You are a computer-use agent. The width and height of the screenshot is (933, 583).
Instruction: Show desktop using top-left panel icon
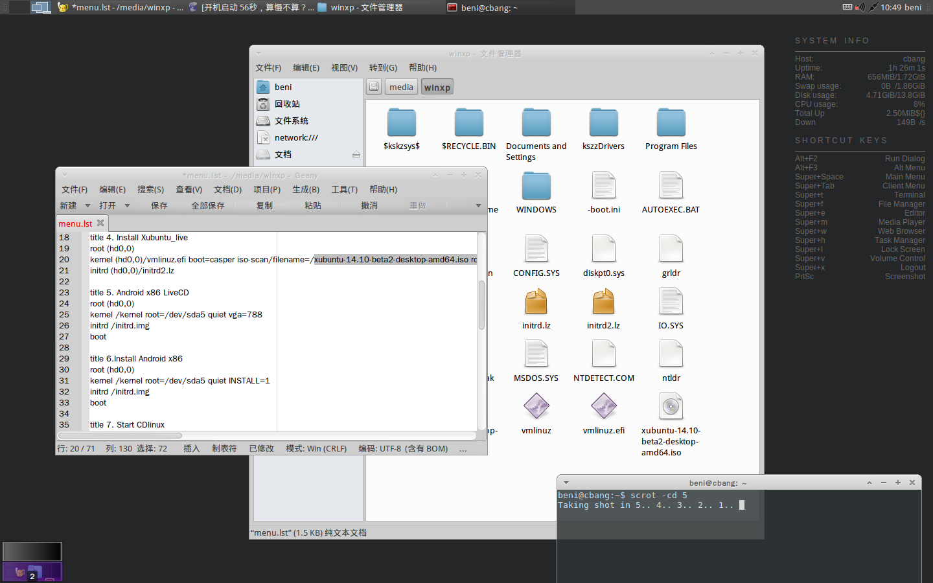[40, 7]
